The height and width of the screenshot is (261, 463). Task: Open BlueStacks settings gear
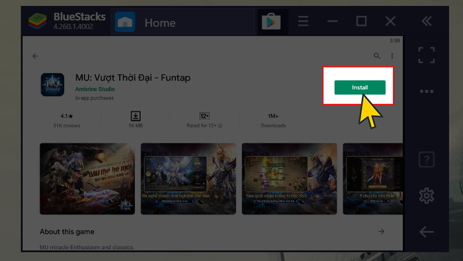coord(427,195)
